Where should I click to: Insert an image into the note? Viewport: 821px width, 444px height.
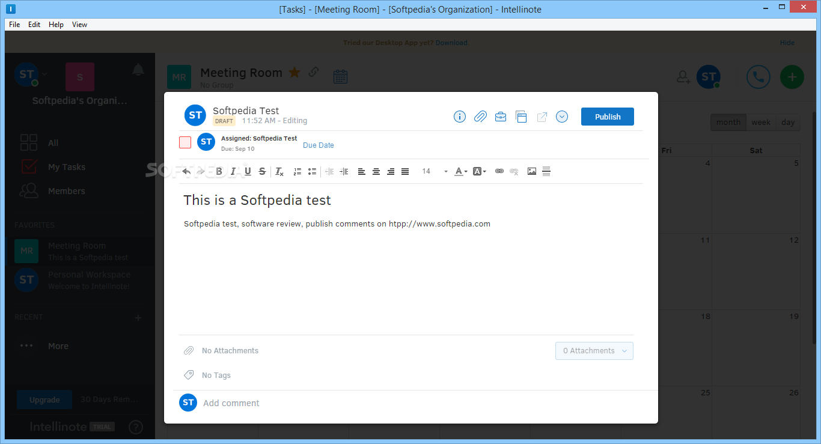532,171
